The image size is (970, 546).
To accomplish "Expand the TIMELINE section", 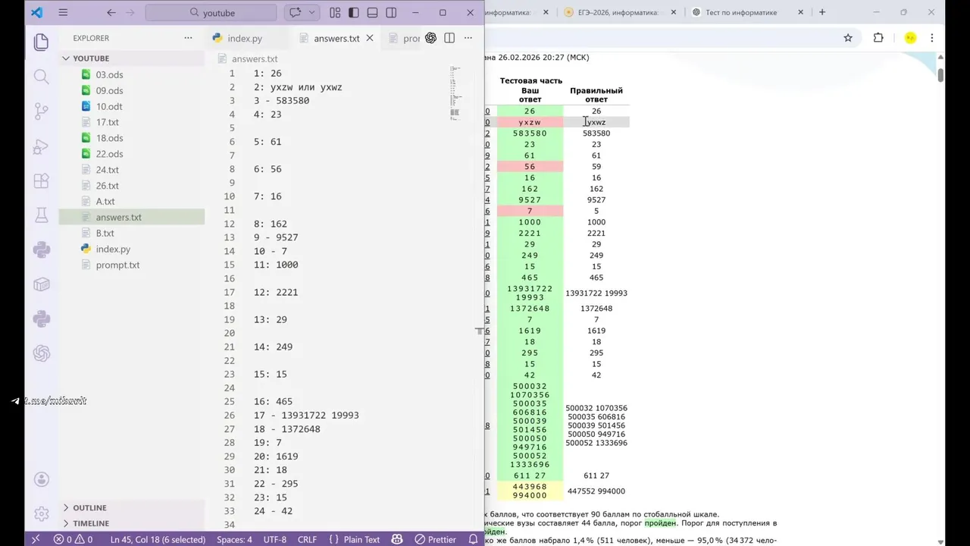I will [132, 523].
